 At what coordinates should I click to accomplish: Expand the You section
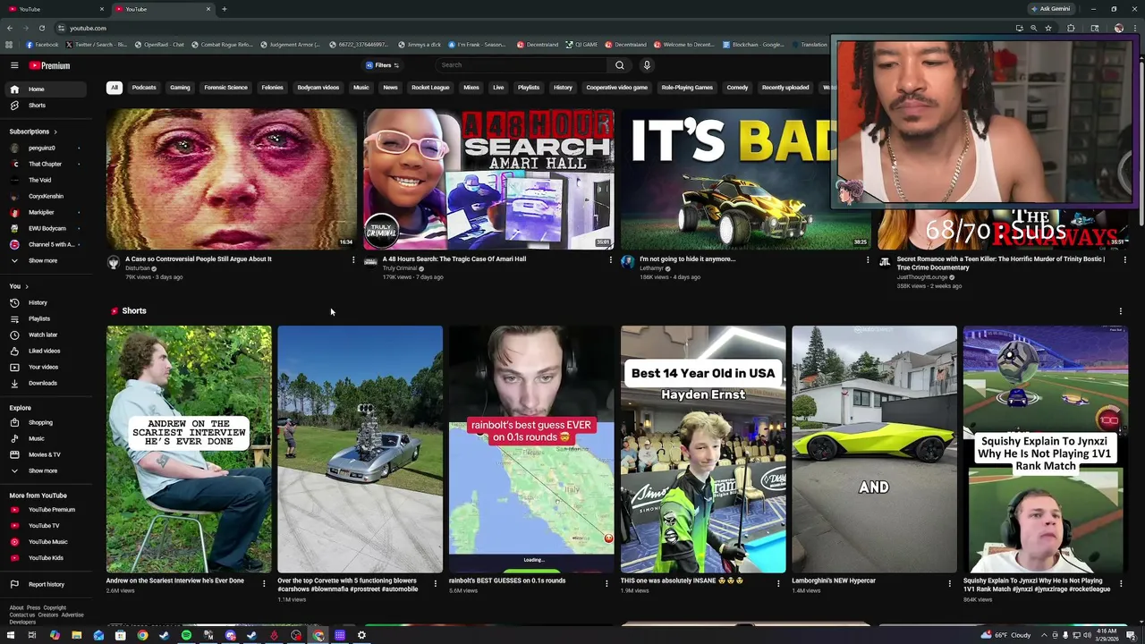(19, 286)
